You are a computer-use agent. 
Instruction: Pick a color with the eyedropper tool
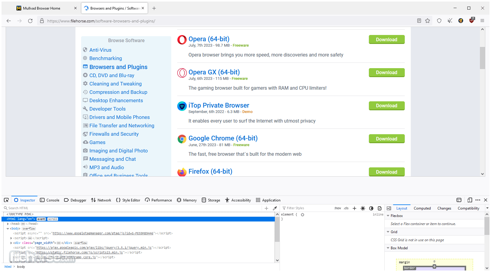[275, 208]
